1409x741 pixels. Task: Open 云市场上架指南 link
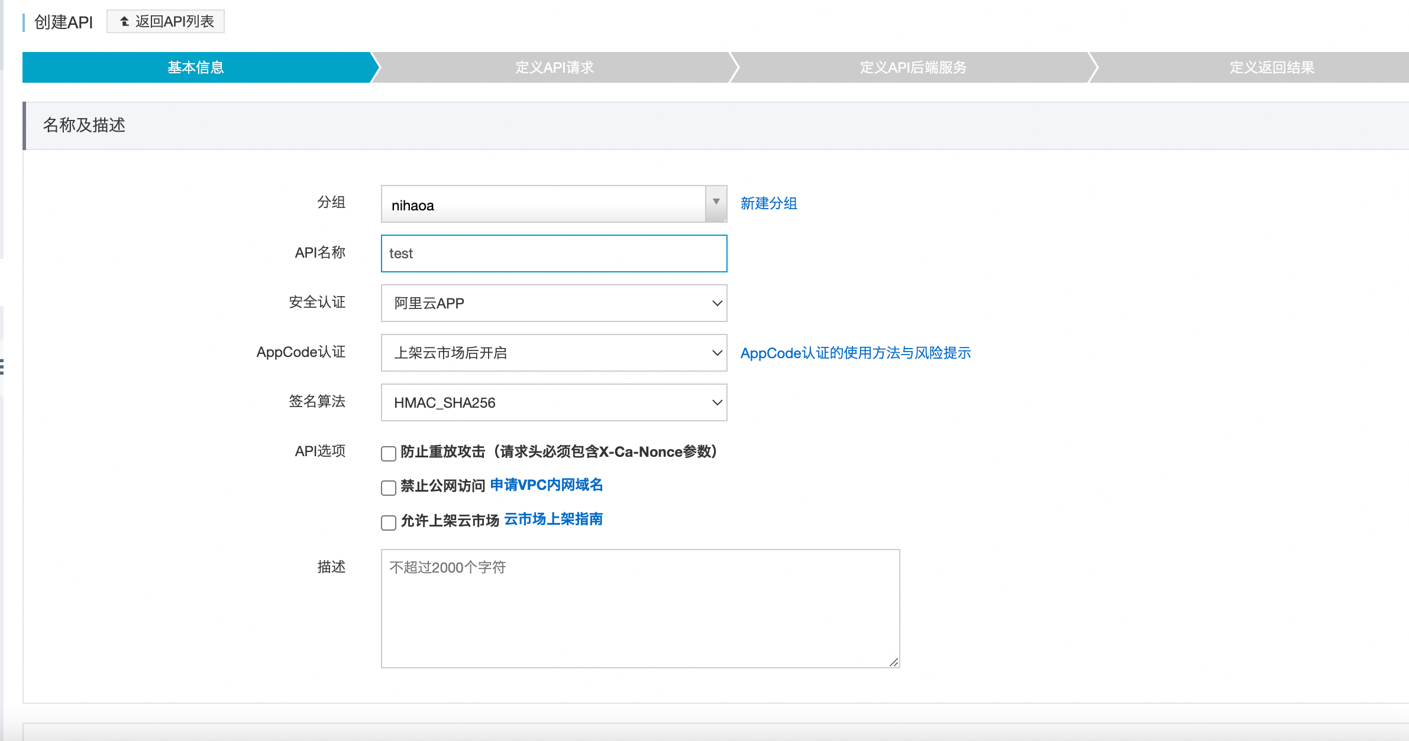[553, 519]
